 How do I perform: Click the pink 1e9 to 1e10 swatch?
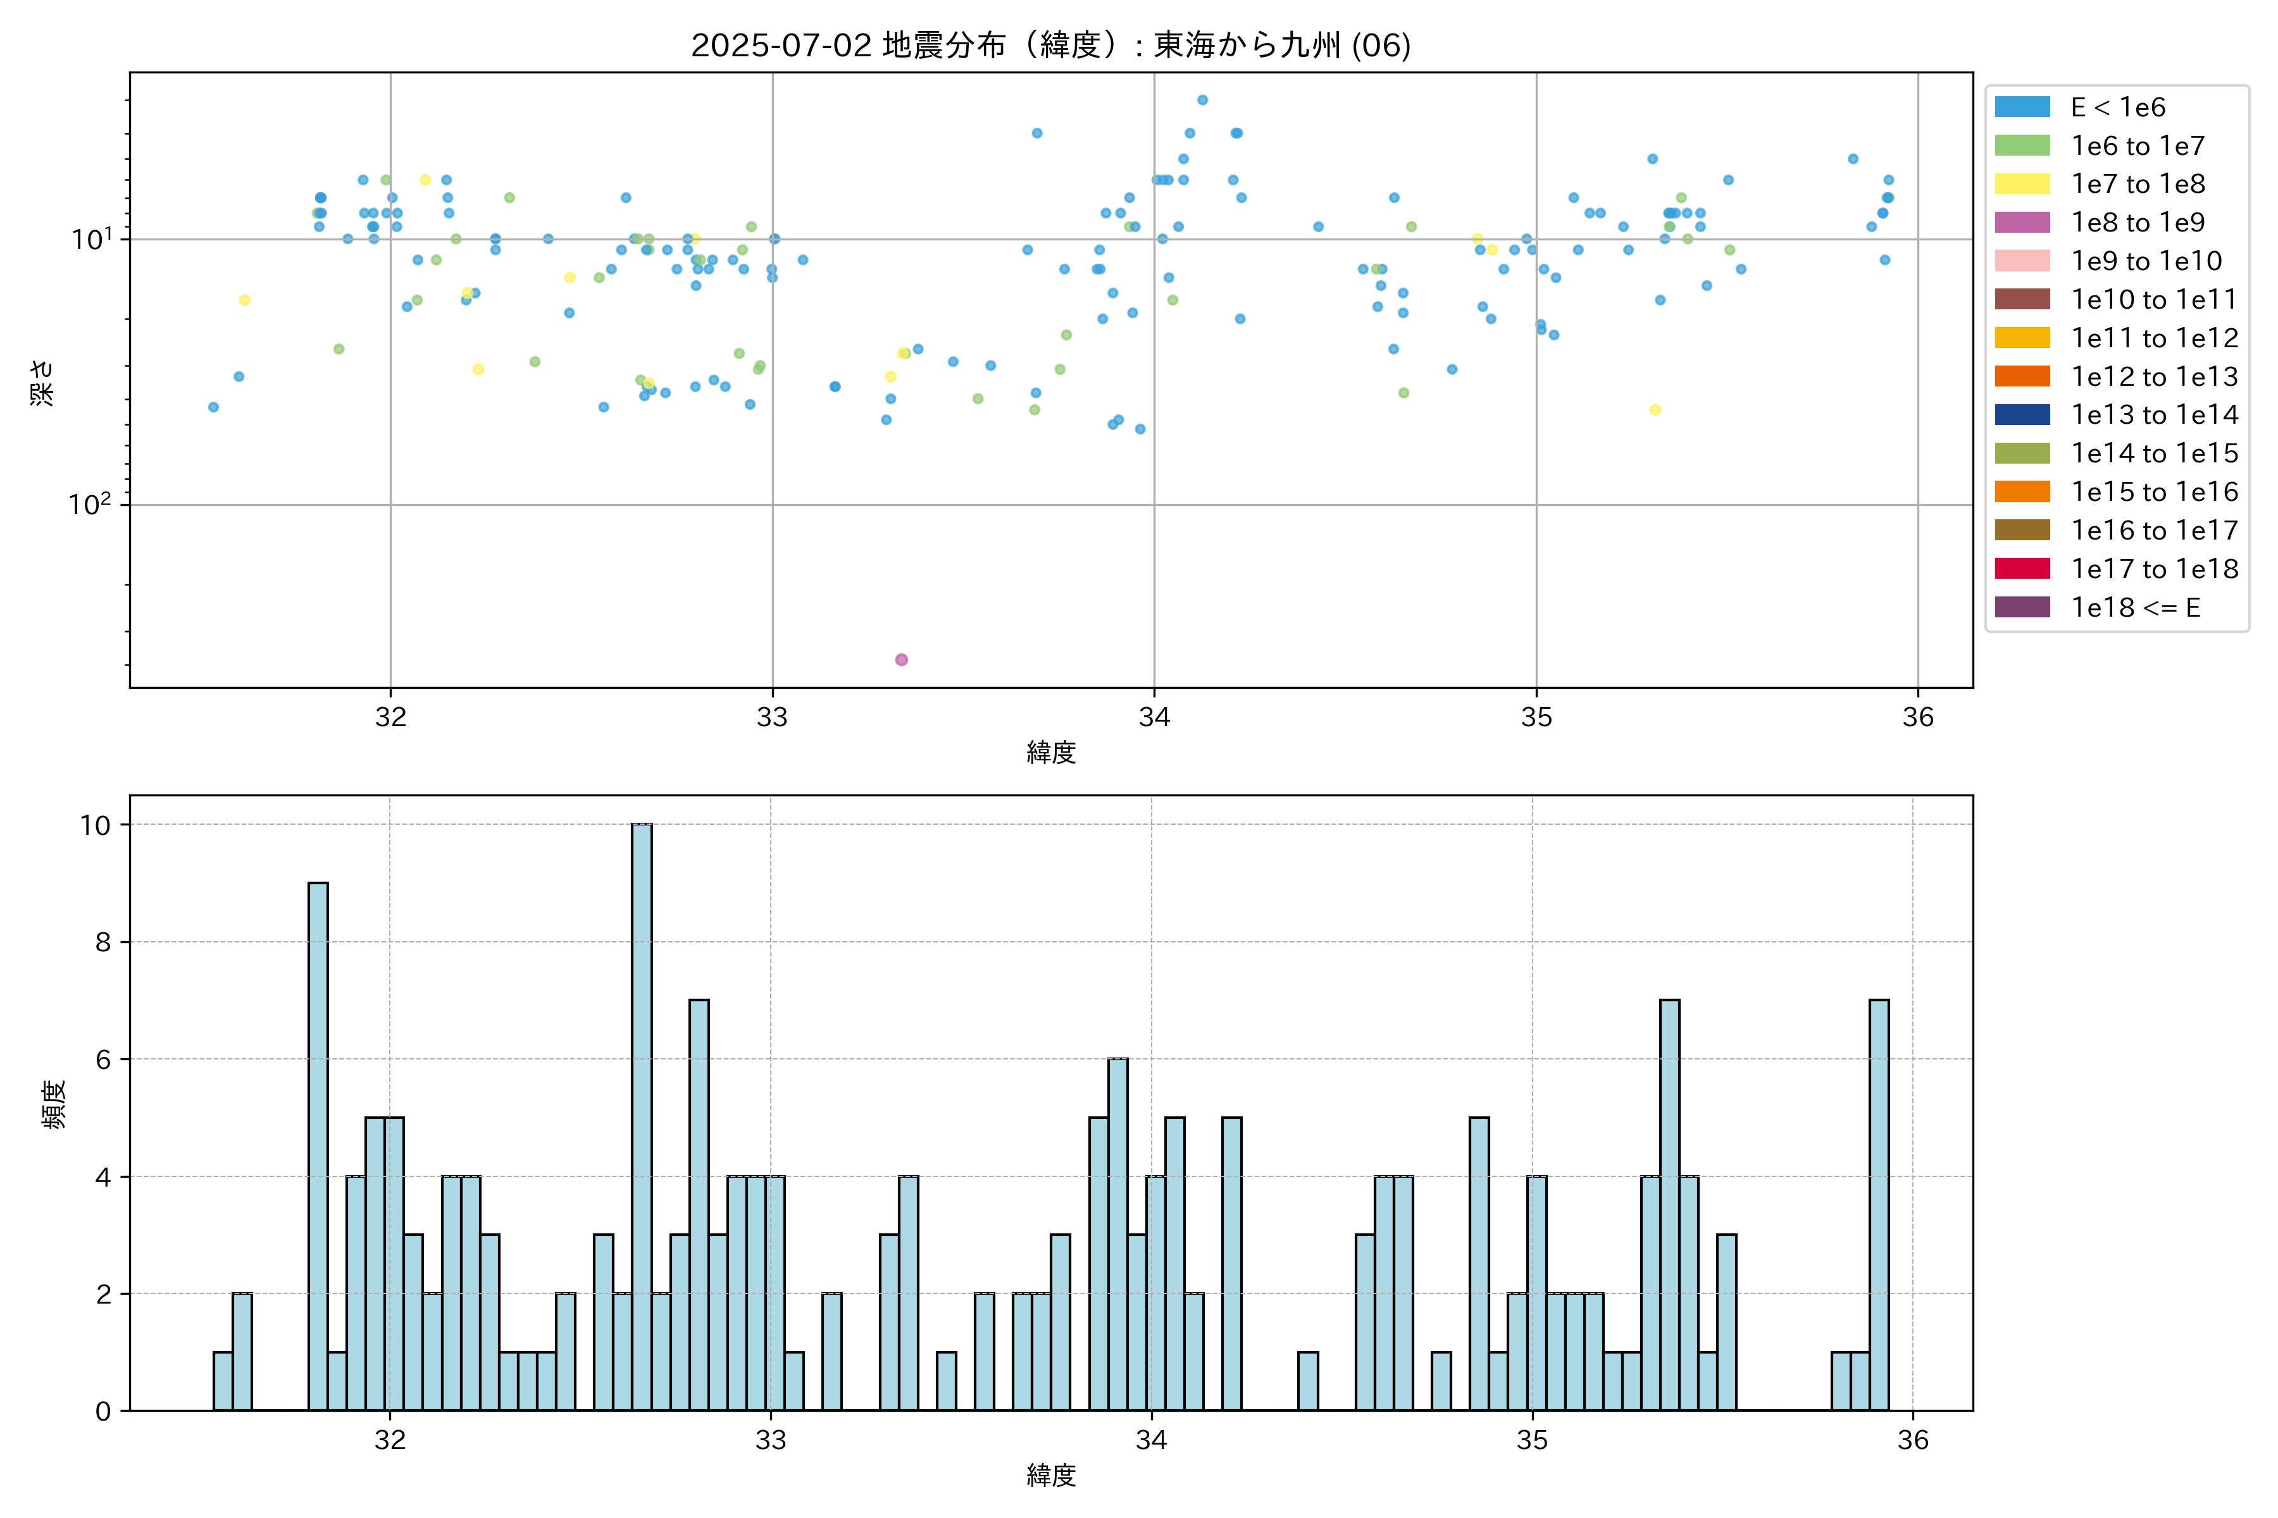[2021, 261]
